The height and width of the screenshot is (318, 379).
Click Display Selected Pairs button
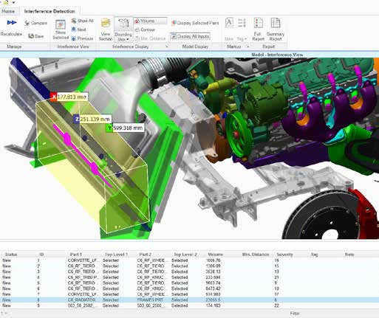tap(195, 23)
